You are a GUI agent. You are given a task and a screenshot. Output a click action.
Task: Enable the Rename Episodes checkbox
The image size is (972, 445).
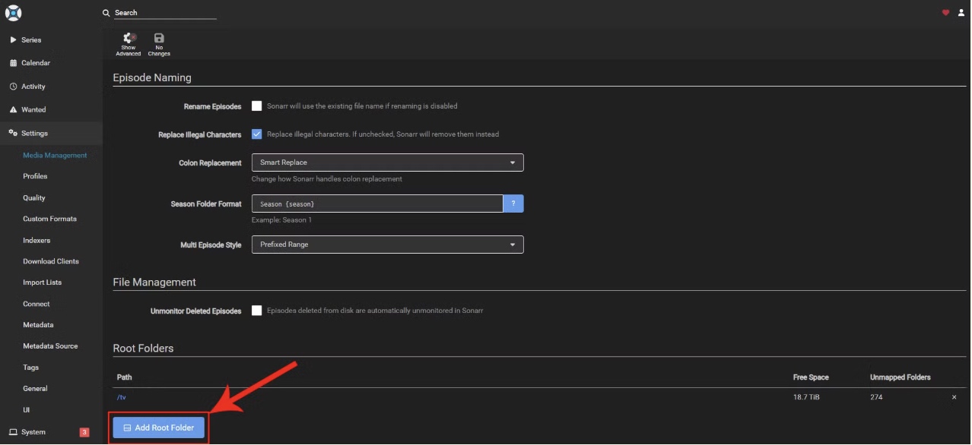(x=257, y=106)
